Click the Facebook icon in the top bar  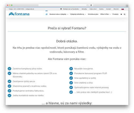pos(61,9)
